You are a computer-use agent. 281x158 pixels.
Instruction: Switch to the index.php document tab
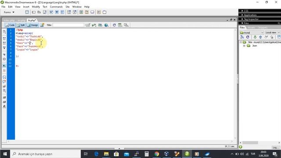[9, 21]
